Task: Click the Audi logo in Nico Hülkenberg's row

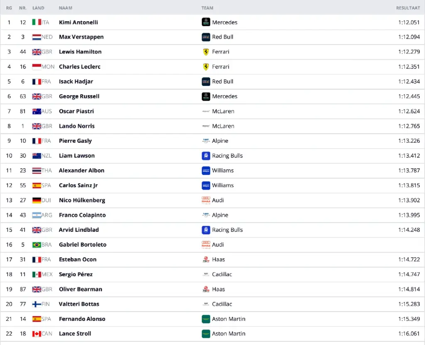Action: tap(206, 200)
